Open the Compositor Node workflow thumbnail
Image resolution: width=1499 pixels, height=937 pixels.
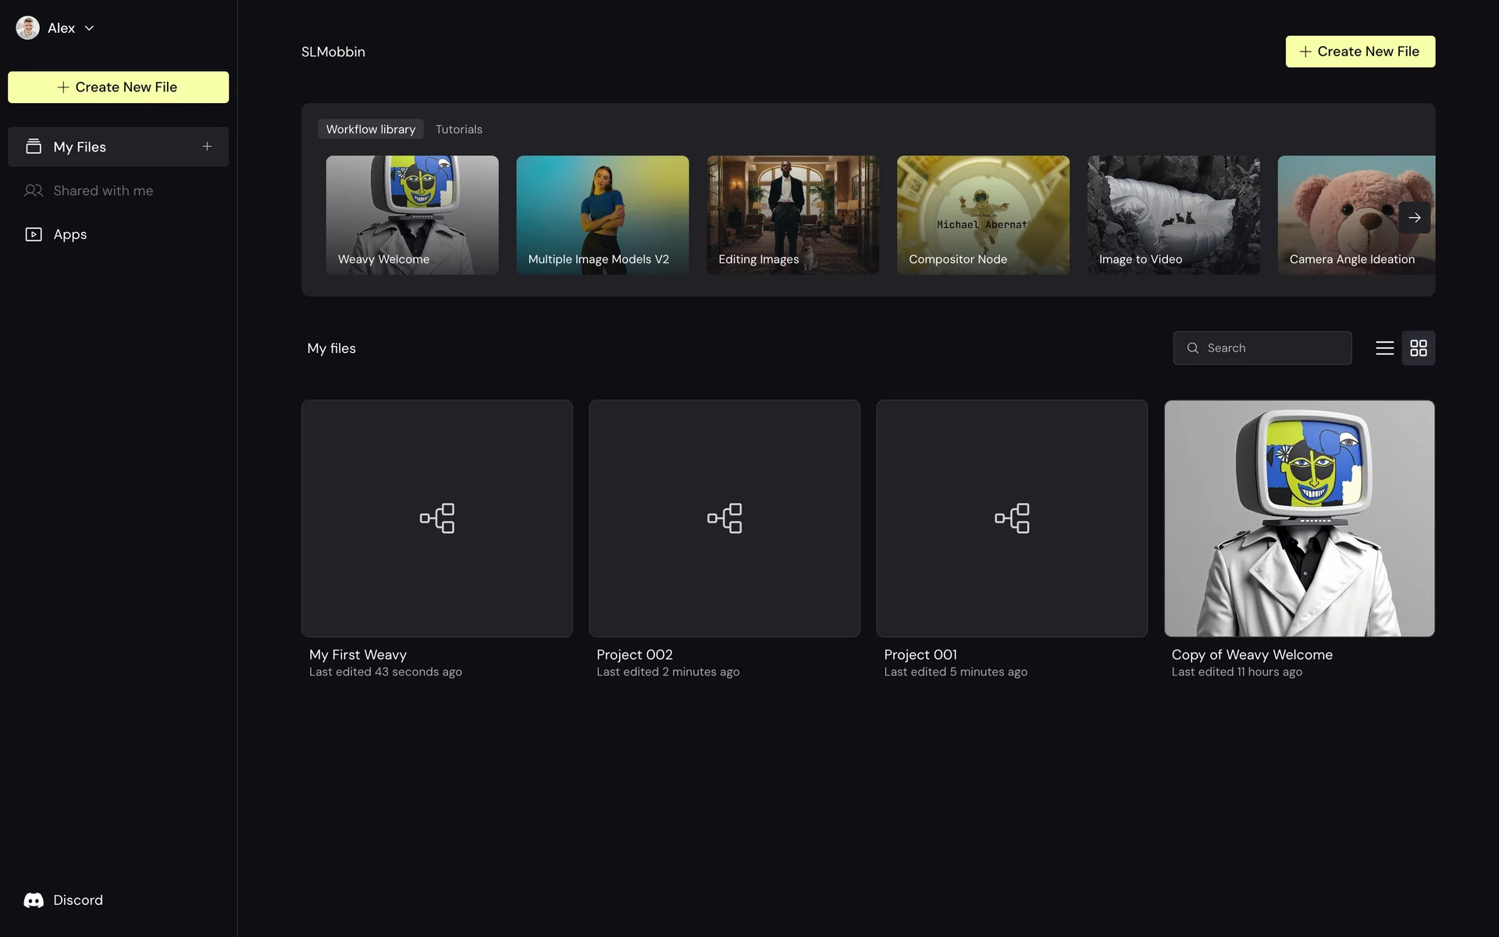click(x=982, y=215)
